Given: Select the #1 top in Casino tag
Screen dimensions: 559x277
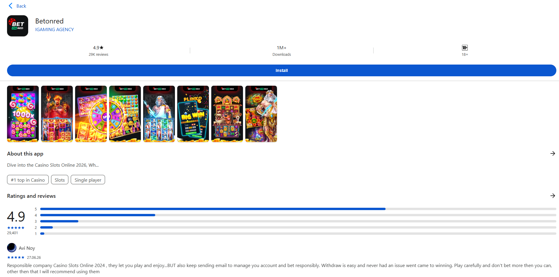Looking at the screenshot, I should [x=28, y=180].
